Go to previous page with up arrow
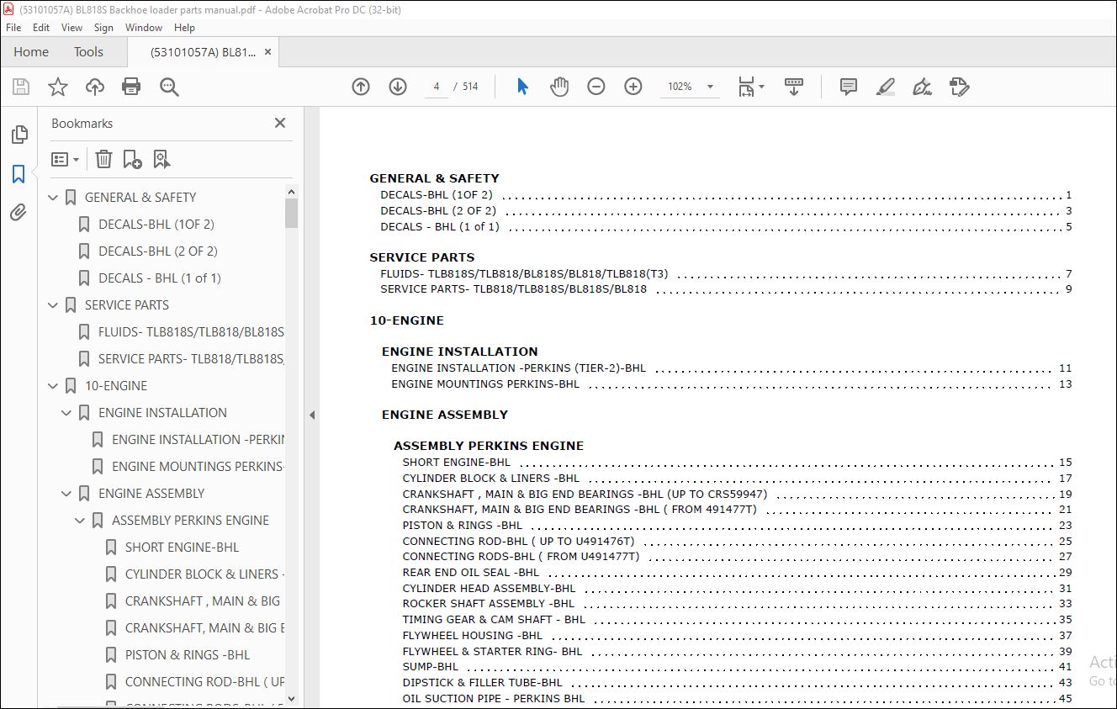 click(x=361, y=87)
